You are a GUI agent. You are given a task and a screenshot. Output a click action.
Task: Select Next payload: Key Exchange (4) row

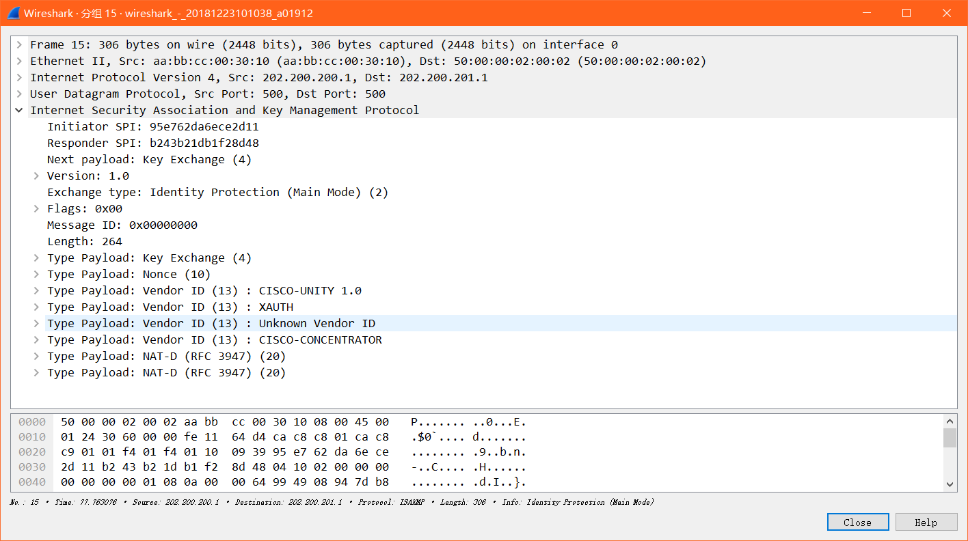coord(150,160)
